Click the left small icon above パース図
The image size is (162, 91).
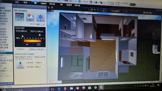pos(49,7)
